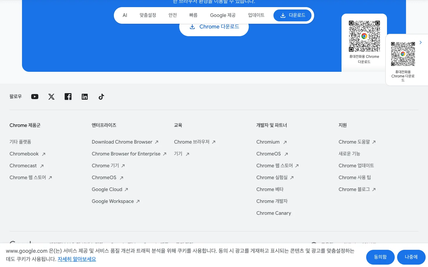Select the 업데이트 tab
This screenshot has height=267, width=428.
(x=256, y=15)
